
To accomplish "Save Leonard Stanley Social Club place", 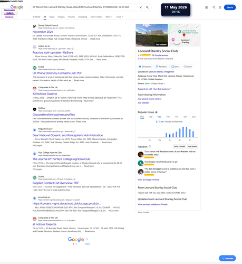I will (175, 67).
